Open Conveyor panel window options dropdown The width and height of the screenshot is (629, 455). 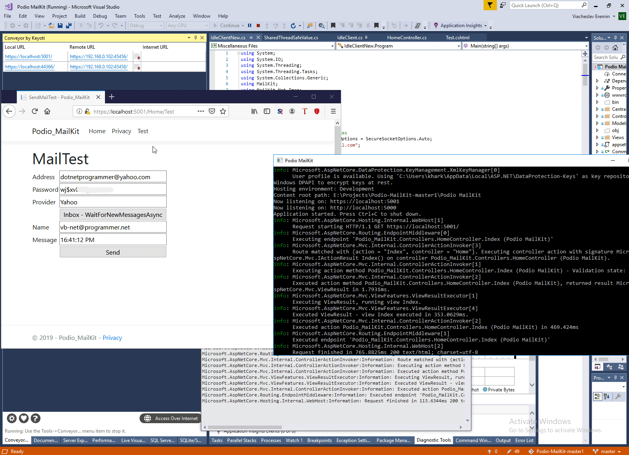189,38
